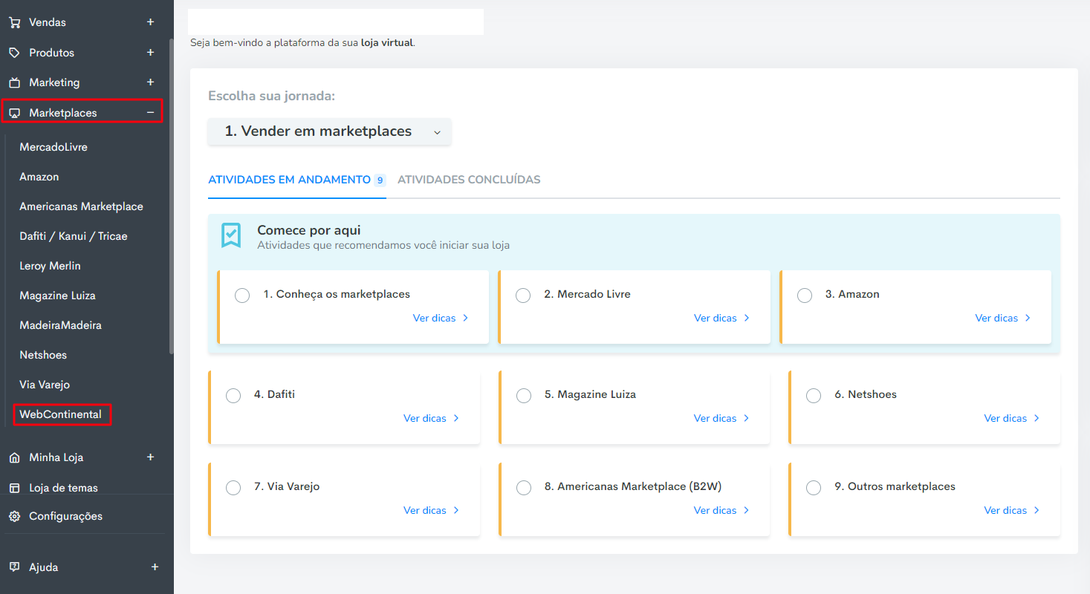Open Ver dicas link on Netshoes card
The image size is (1090, 594).
(x=1005, y=418)
